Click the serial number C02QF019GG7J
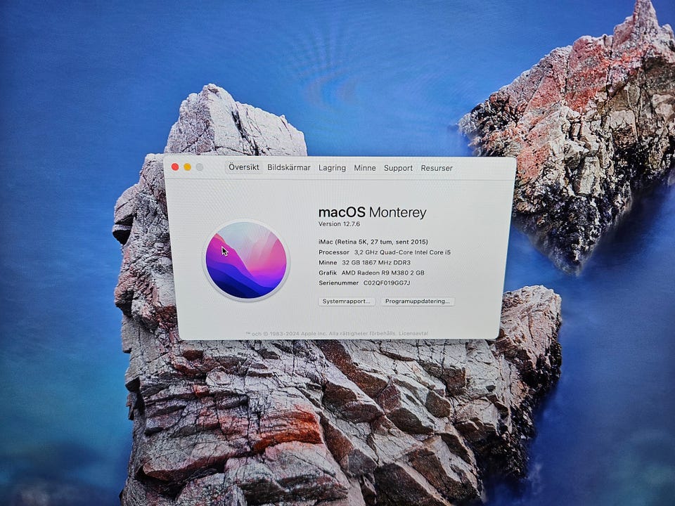The image size is (675, 506). tap(387, 283)
